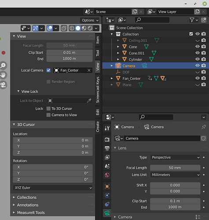Switch to the Item sidebar tab

pos(98,40)
